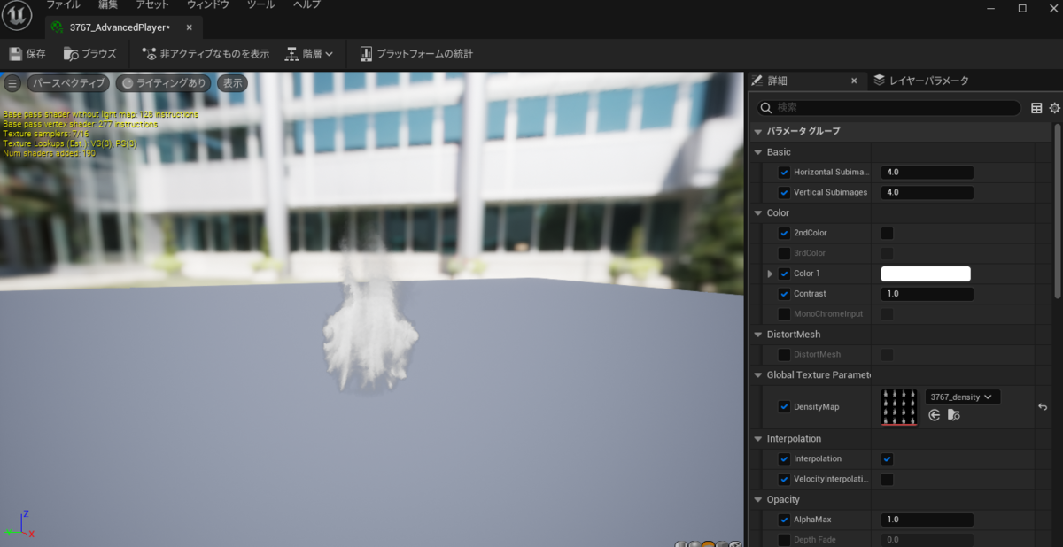Screen dimensions: 1063x547
Task: Open the details panel settings gear
Action: tap(1054, 108)
